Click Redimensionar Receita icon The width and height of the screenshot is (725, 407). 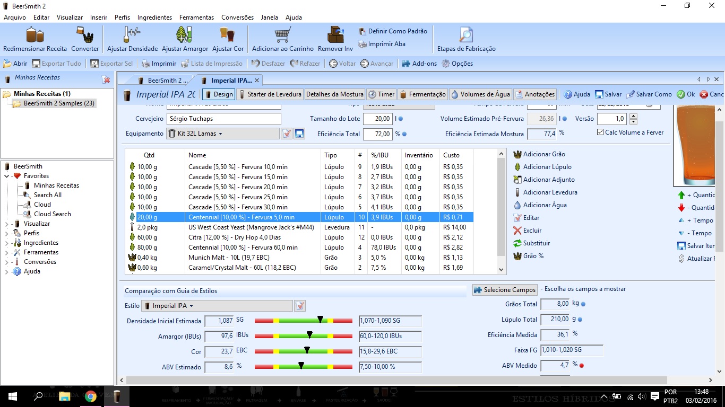pos(34,35)
